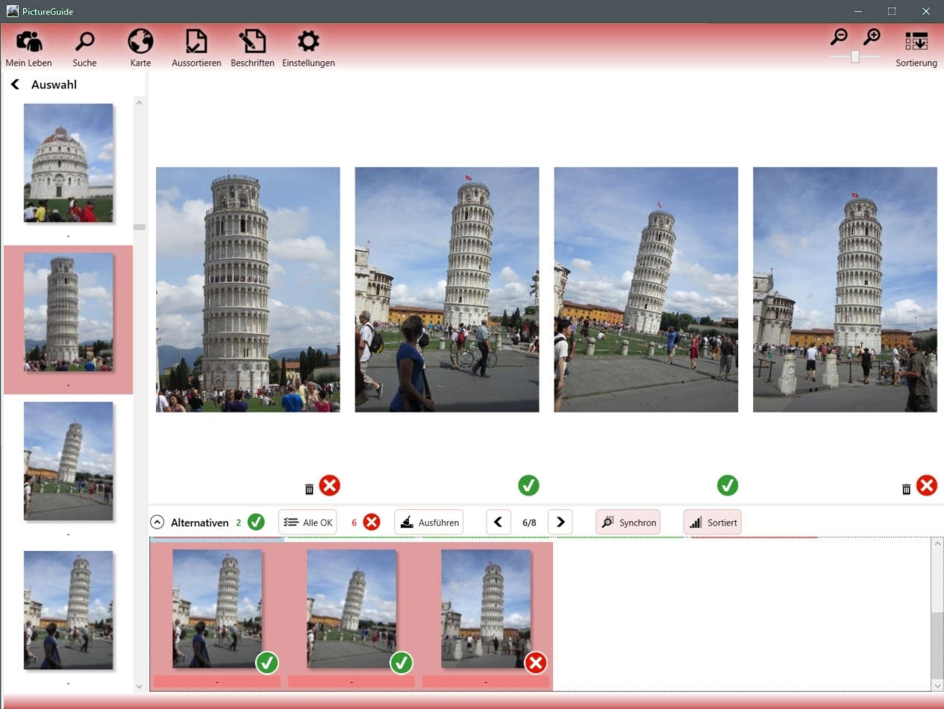
Task: Select the Baptistery thumbnail in Auswahl list
Action: (x=68, y=163)
